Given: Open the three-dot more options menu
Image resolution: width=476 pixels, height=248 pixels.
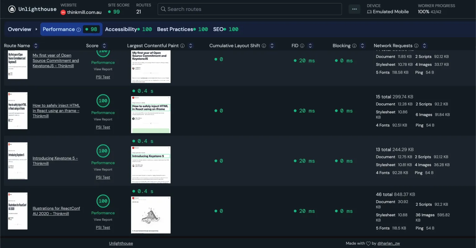Looking at the screenshot, I should click(354, 9).
